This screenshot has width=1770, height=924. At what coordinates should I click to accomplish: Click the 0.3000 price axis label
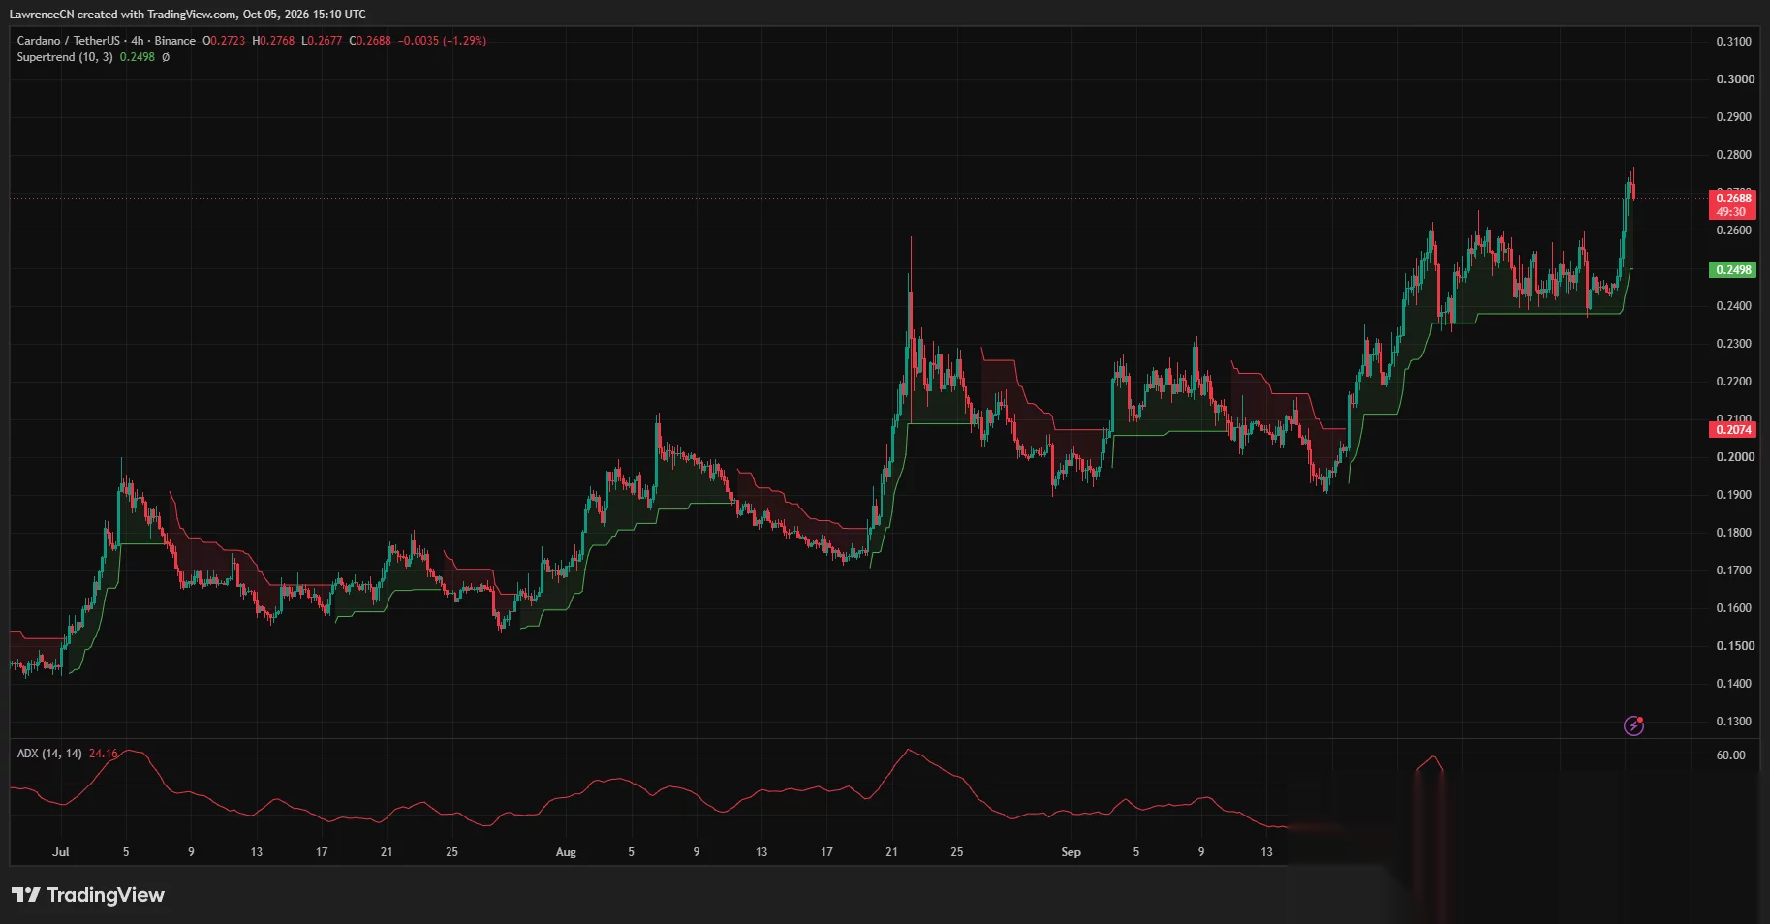click(x=1733, y=78)
